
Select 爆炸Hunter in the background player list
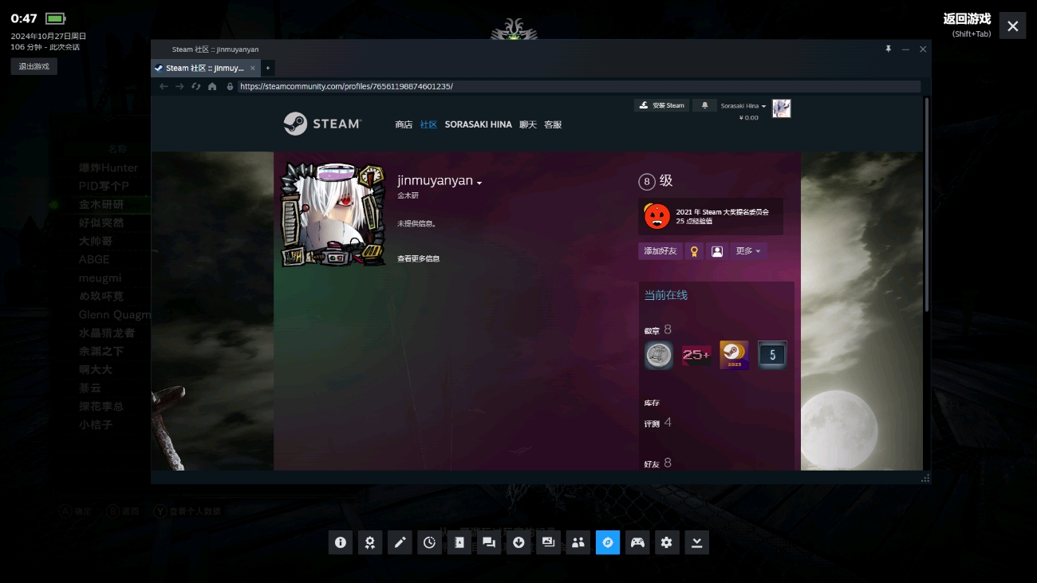(108, 167)
